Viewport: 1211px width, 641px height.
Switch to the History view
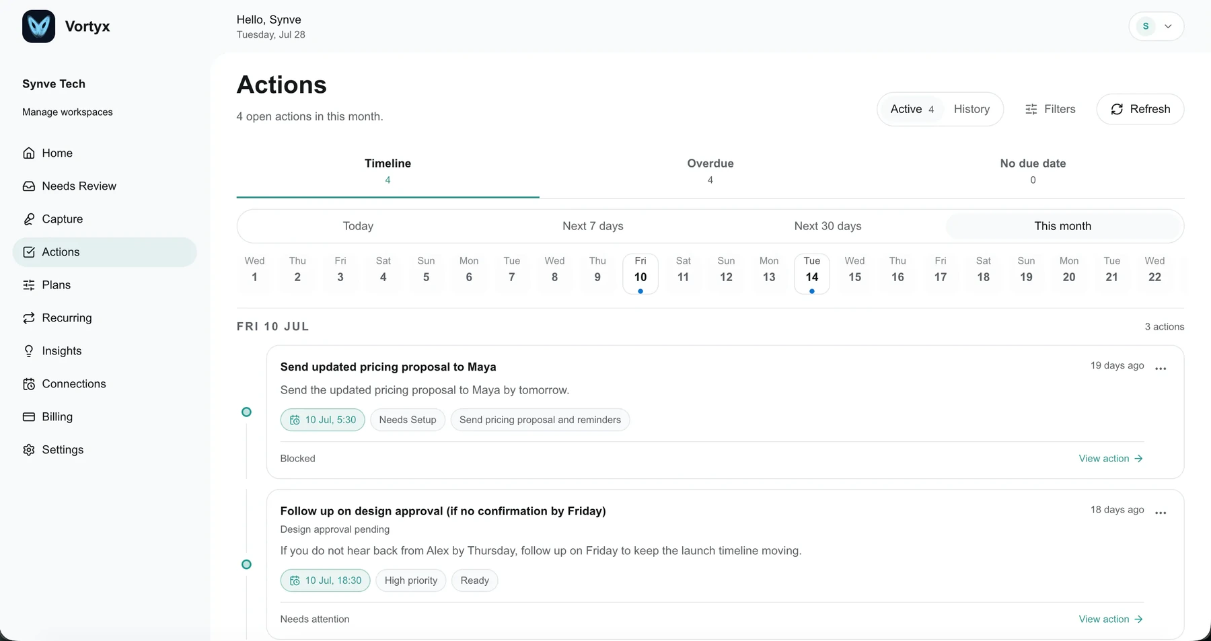click(x=971, y=109)
